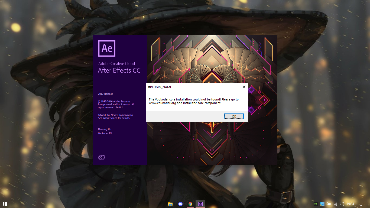Viewport: 370px width, 208px height.
Task: Open the Intel graphics tray icon
Action: (322, 204)
